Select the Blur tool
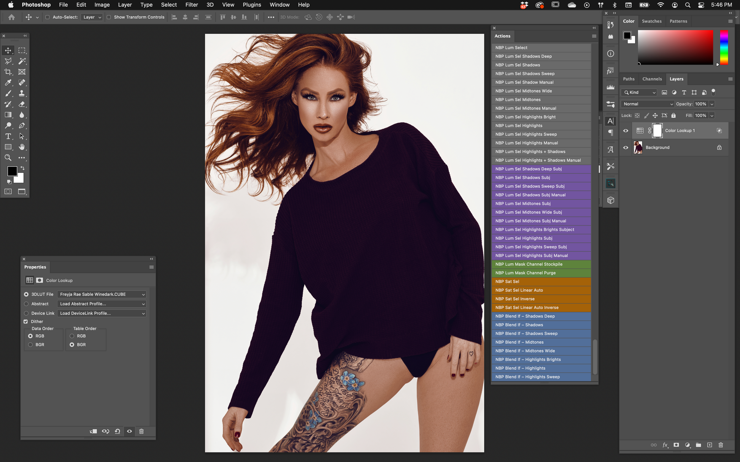The width and height of the screenshot is (740, 462). pos(22,115)
